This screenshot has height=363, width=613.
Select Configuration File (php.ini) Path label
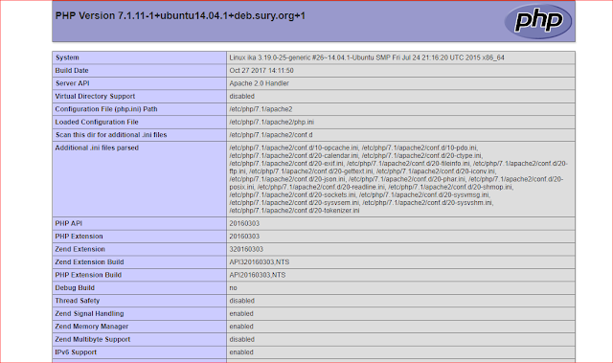pos(106,109)
